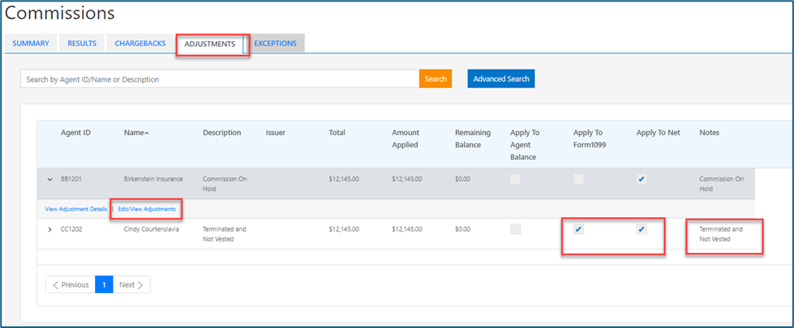Open Advanced Search

tap(500, 79)
